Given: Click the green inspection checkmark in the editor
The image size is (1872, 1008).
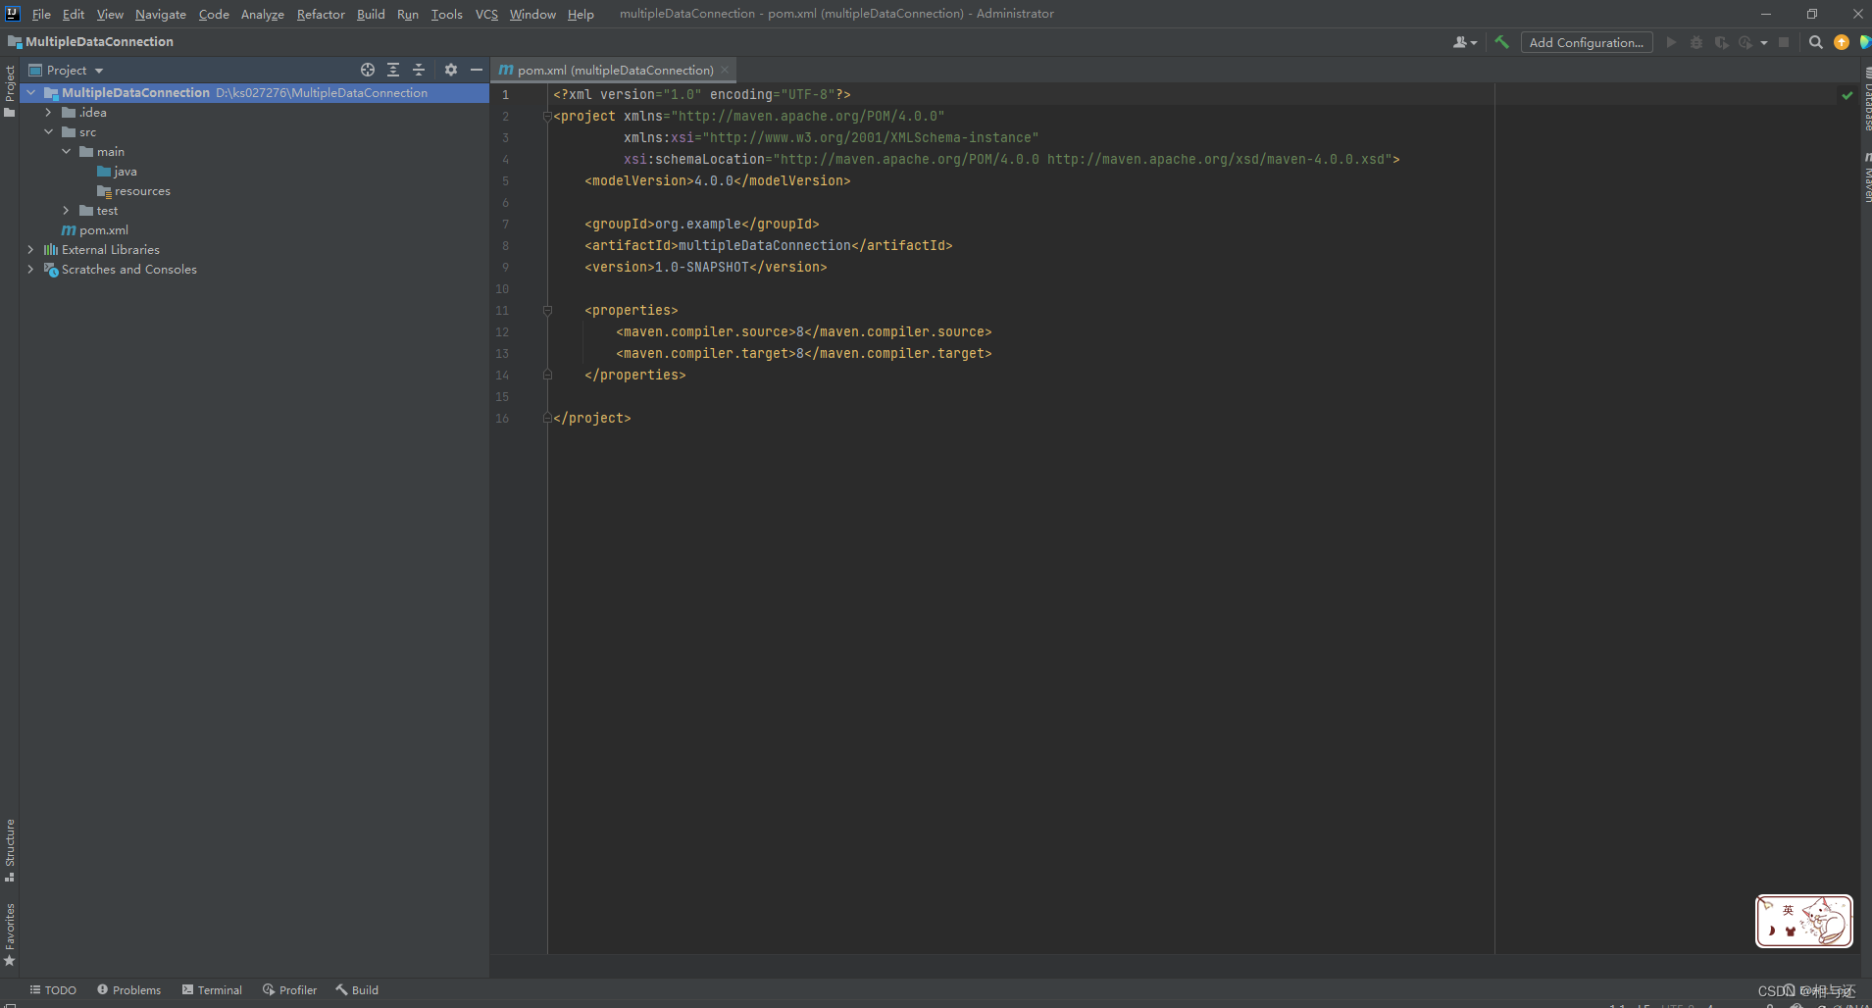Looking at the screenshot, I should [1847, 95].
